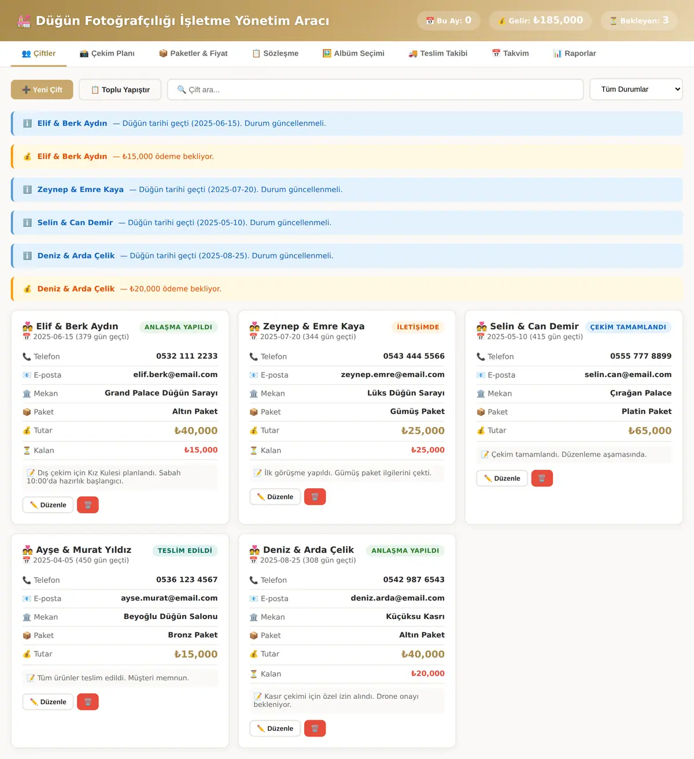Image resolution: width=694 pixels, height=759 pixels.
Task: Delete the Deniz & Arda Çelik card
Action: (x=315, y=728)
